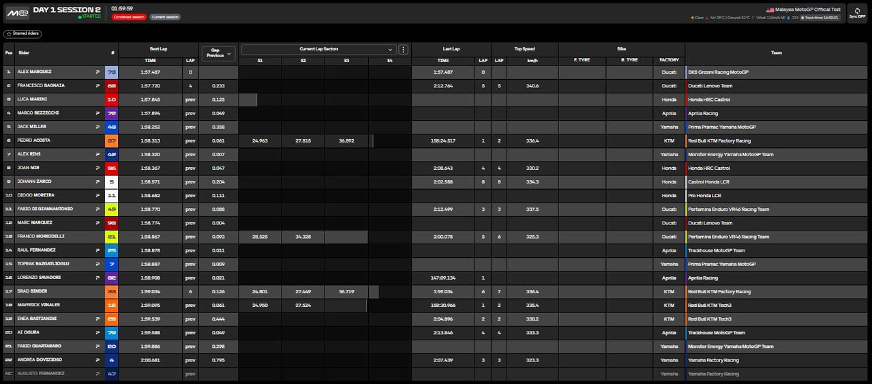The height and width of the screenshot is (384, 872).
Task: Open the three-dot sectors options menu
Action: [x=404, y=50]
